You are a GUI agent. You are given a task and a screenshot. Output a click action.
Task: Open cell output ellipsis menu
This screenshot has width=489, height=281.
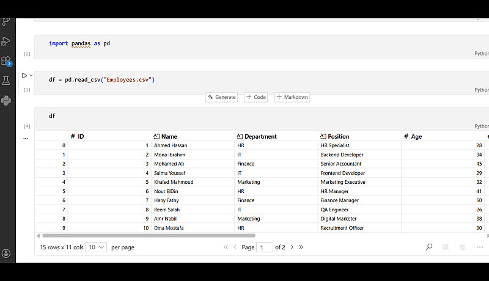(x=26, y=138)
